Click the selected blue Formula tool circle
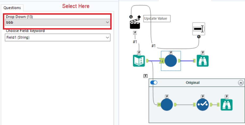245x125 pixels. click(x=171, y=61)
